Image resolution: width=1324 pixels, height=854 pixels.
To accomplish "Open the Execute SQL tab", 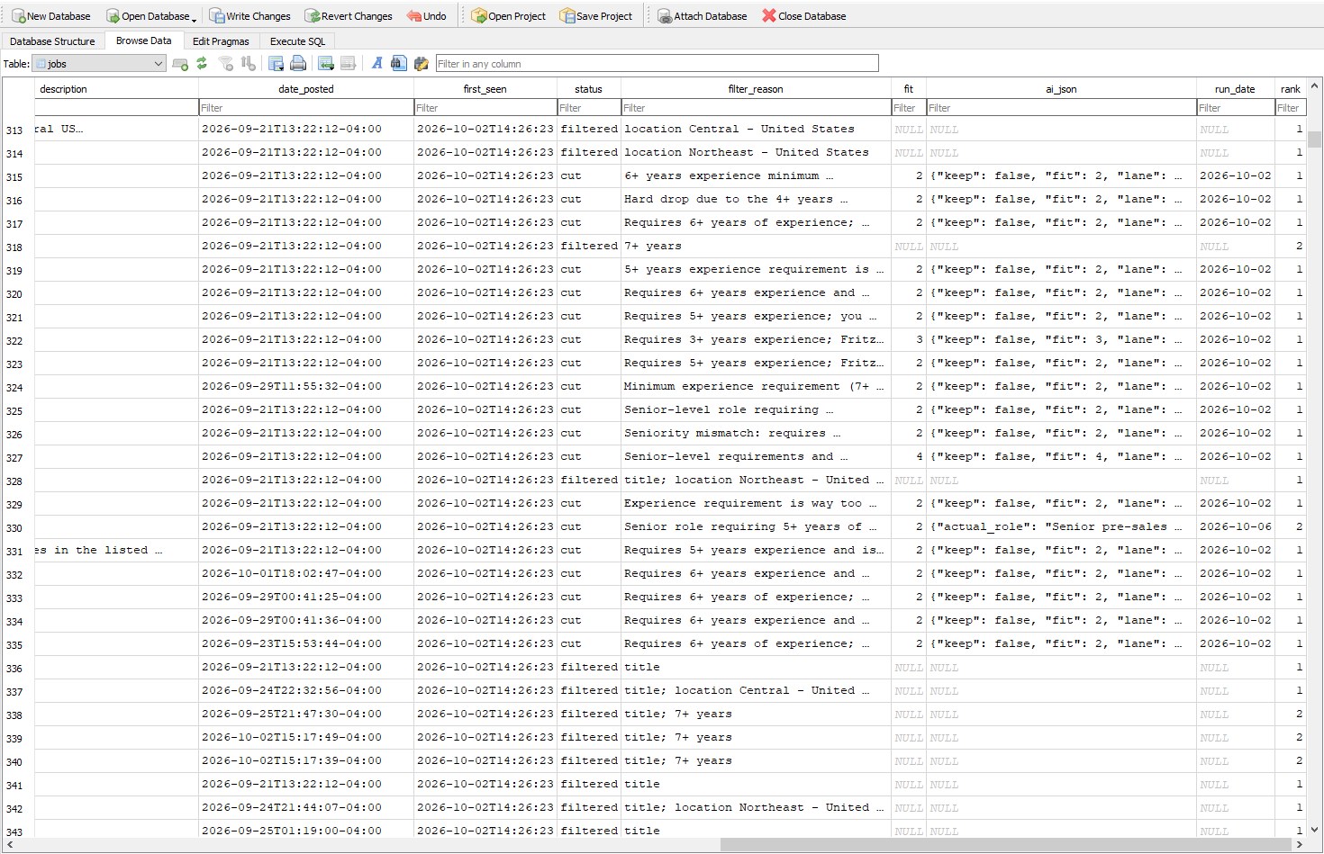I will click(297, 41).
